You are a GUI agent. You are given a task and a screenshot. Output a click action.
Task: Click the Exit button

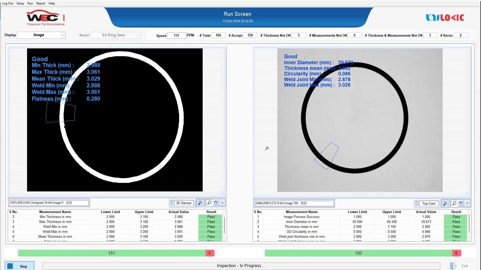[461, 266]
